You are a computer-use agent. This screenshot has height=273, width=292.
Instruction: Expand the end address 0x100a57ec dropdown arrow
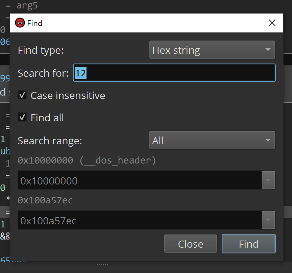268,220
